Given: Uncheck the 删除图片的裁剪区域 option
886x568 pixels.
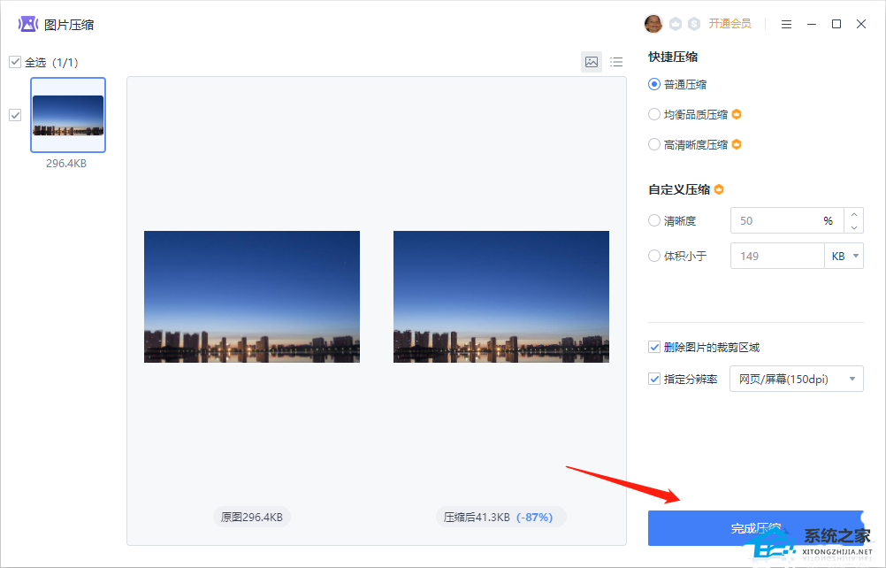Looking at the screenshot, I should 654,347.
